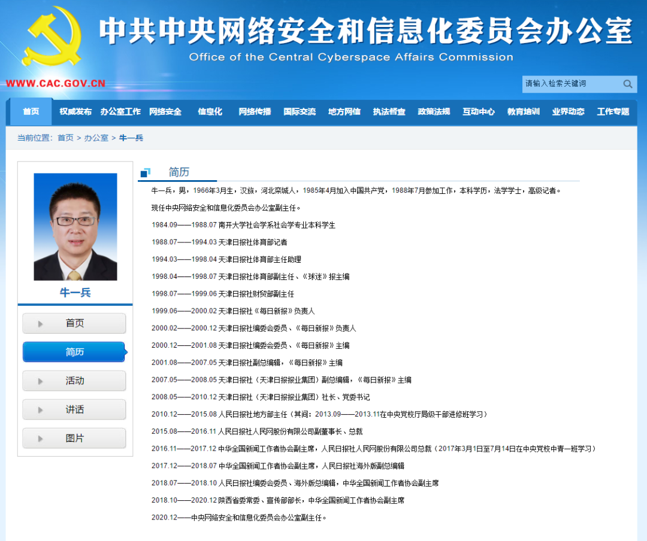This screenshot has height=541, width=647.
Task: Open the 地方网信 navigation menu
Action: coord(344,111)
